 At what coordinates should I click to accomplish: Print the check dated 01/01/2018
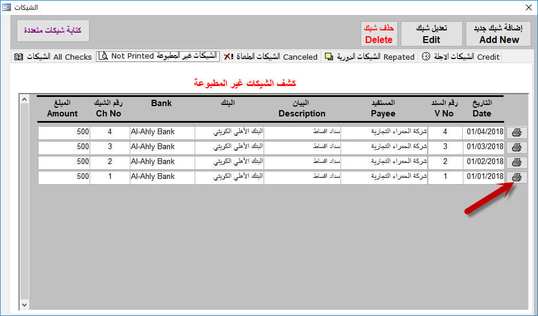pyautogui.click(x=517, y=177)
